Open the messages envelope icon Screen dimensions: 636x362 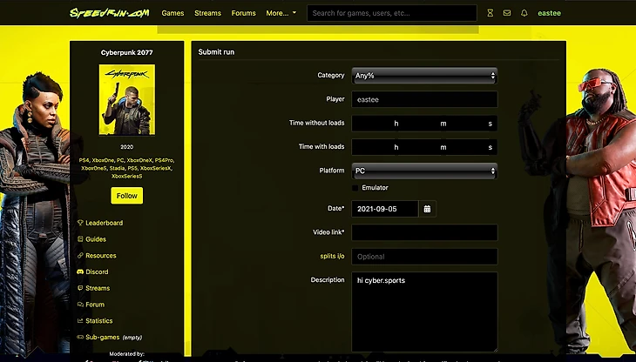coord(507,13)
